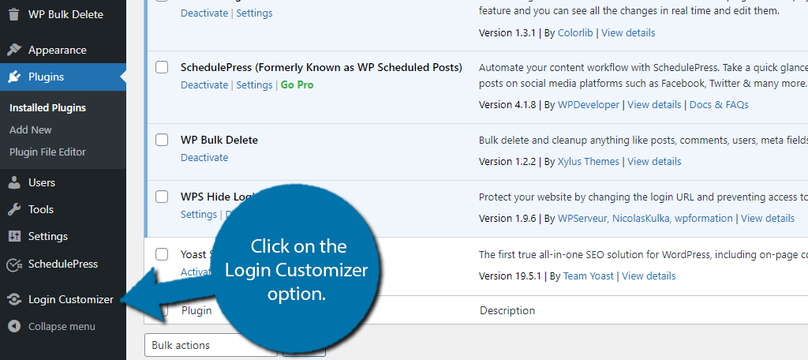808x360 pixels.
Task: Open the Bulk actions dropdown
Action: pos(211,345)
